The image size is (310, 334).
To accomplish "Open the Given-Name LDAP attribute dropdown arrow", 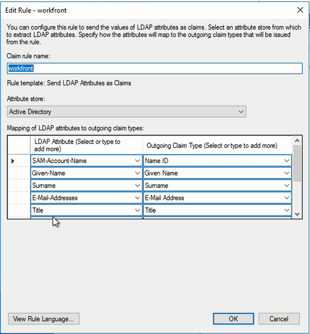I will point(137,173).
